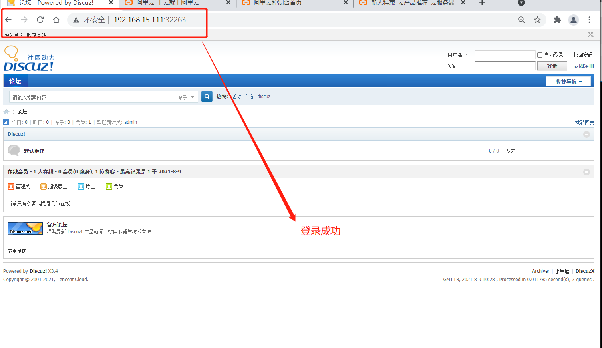Image resolution: width=602 pixels, height=348 pixels.
Task: Open the 找回密码 link
Action: coord(583,55)
